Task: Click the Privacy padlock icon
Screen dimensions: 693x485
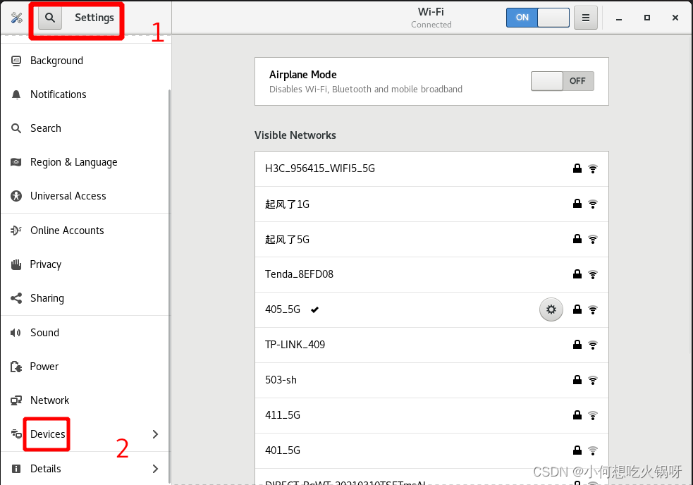Action: point(16,264)
